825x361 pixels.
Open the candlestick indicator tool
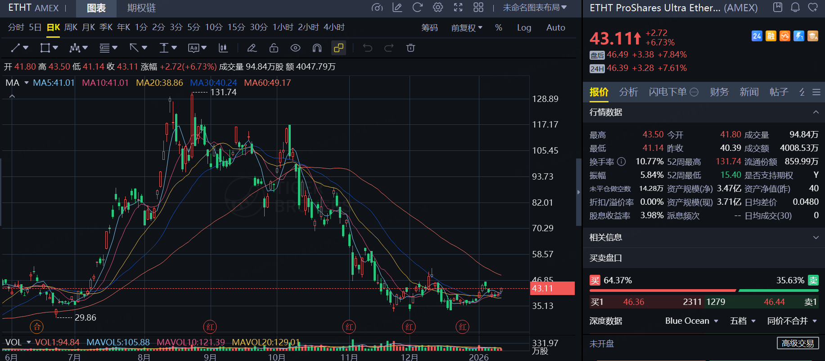(223, 48)
